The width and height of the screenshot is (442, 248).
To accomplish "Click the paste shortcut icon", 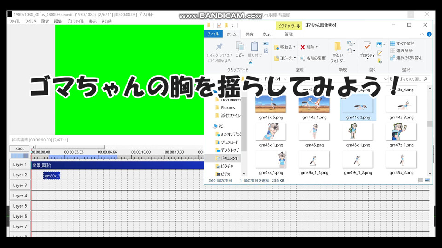I will 266,51.
